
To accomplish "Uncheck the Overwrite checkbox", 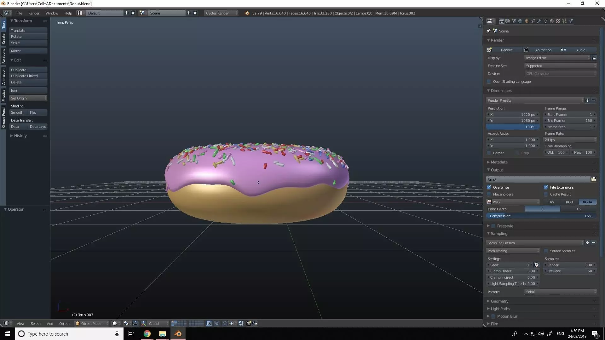I will point(489,187).
